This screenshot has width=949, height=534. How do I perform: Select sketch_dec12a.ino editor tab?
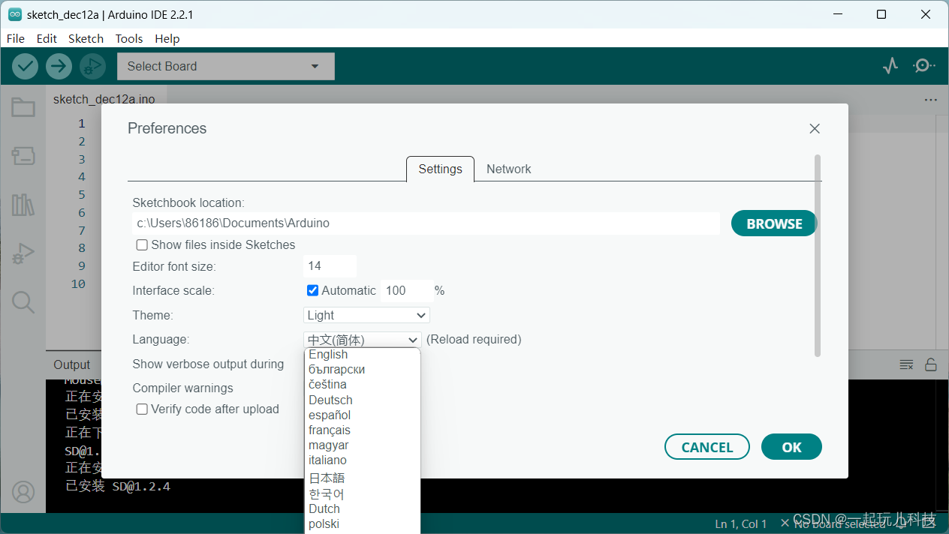point(104,100)
